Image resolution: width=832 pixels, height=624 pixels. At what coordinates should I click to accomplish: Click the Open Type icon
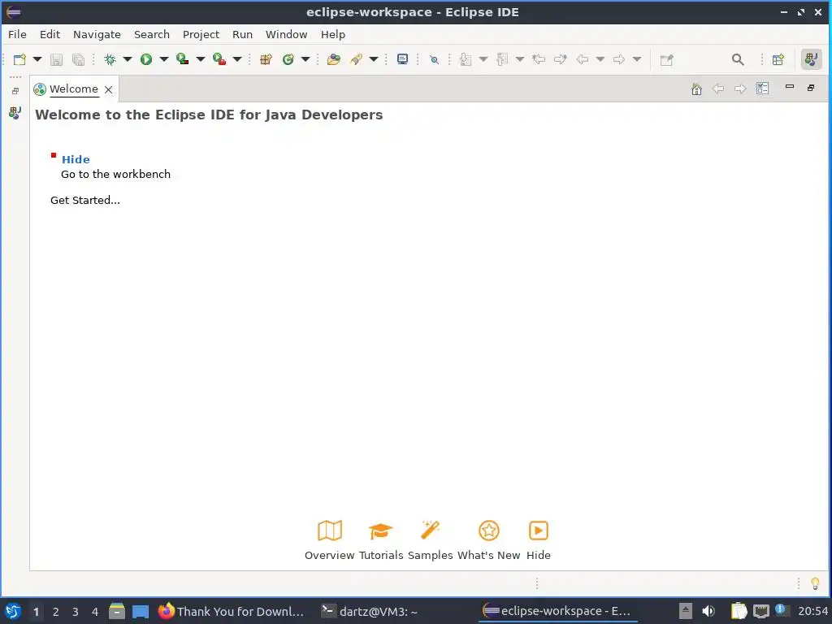[x=334, y=59]
